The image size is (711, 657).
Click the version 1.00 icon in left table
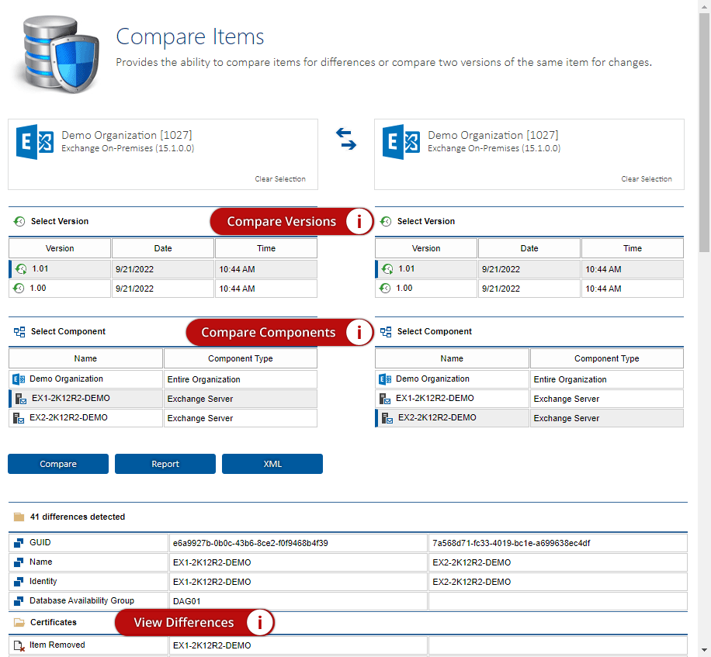[19, 289]
